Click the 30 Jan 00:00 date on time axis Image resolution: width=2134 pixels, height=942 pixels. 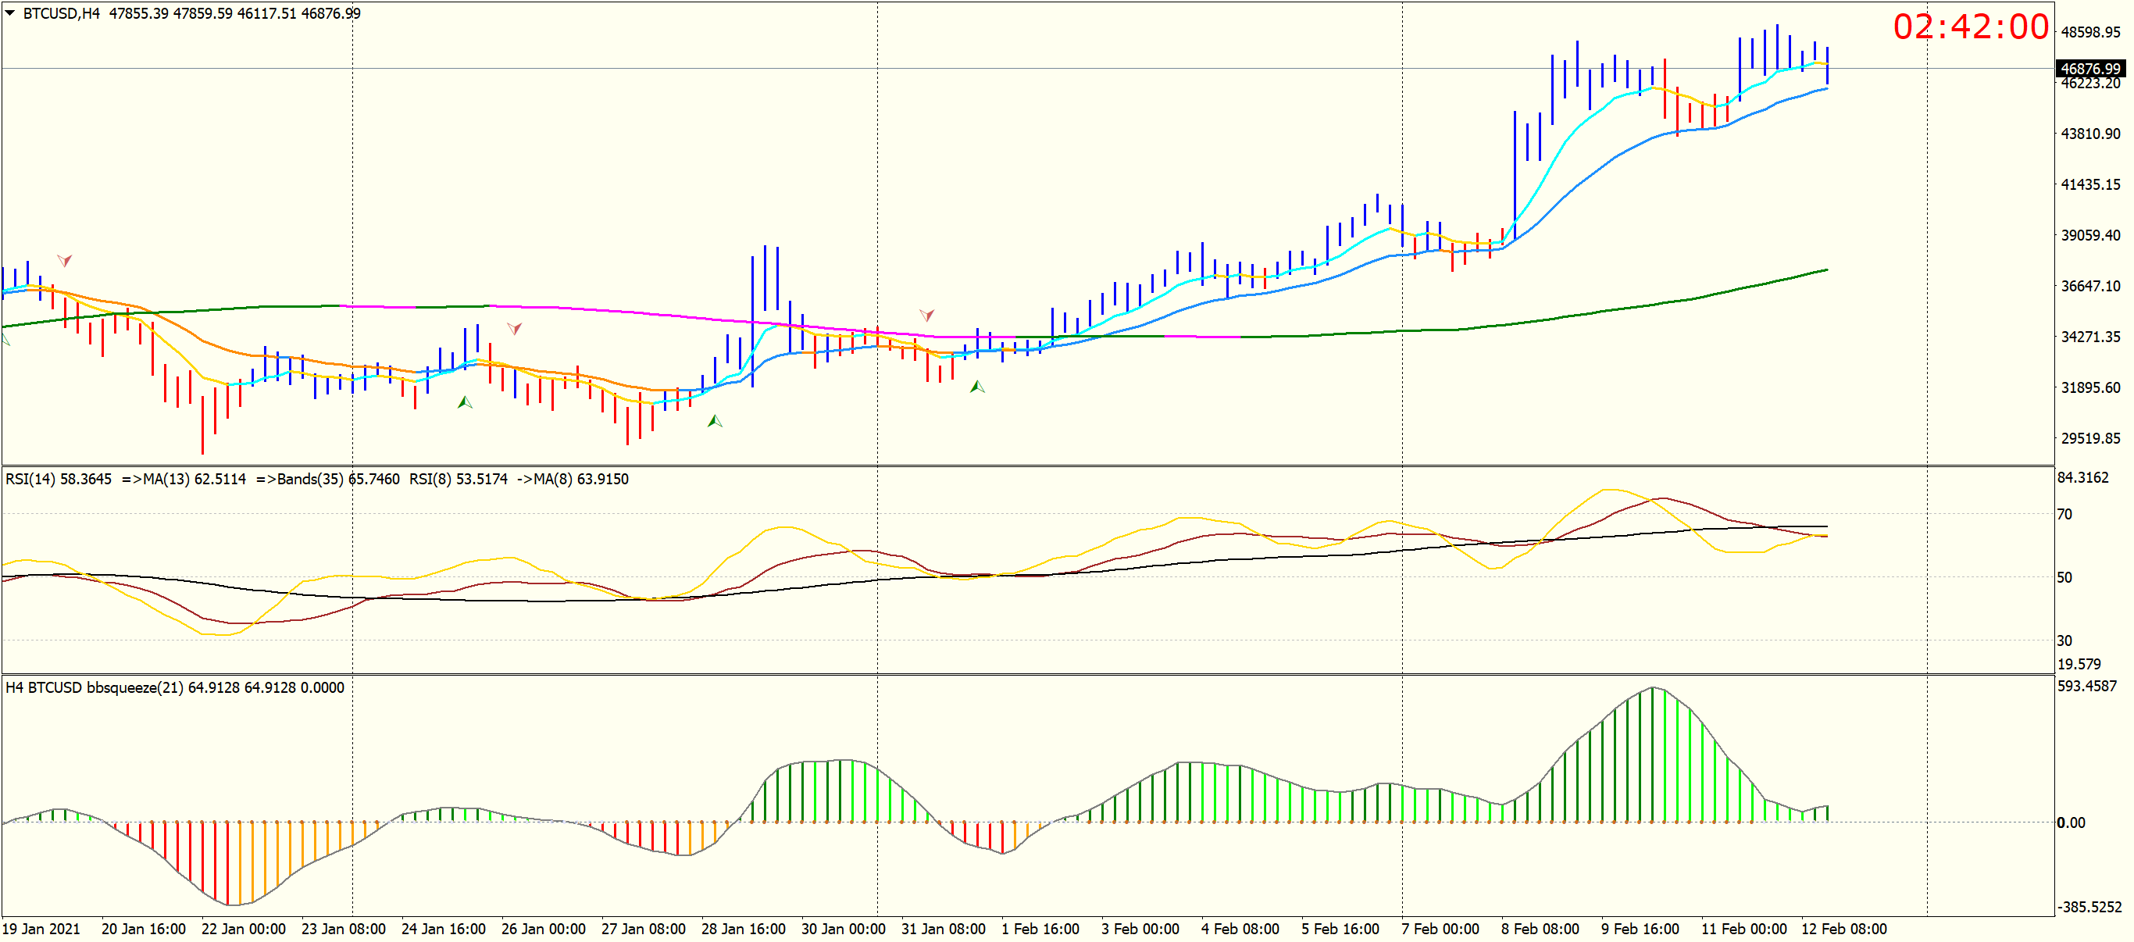tap(843, 929)
